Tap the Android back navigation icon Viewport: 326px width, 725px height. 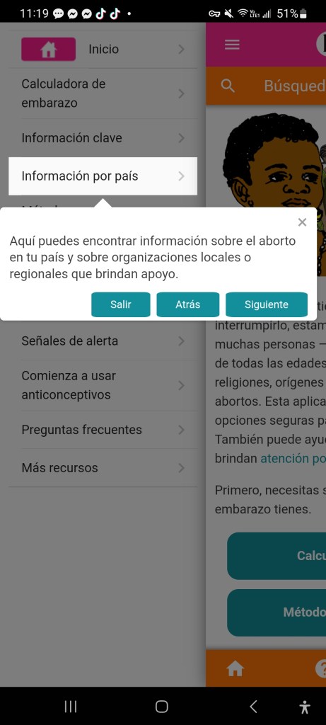[253, 706]
